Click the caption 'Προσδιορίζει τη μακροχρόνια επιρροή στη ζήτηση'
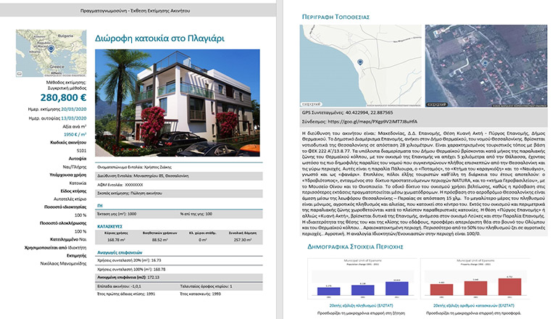This screenshot has width=558, height=319. (x=361, y=313)
